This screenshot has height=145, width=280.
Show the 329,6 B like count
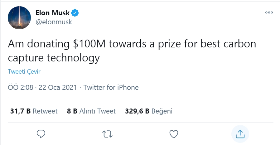(x=138, y=111)
